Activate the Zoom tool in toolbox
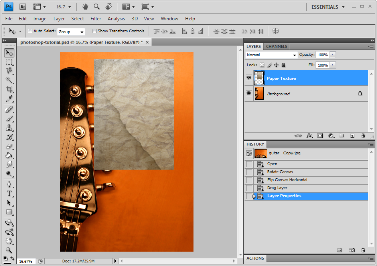This screenshot has height=266, width=377. [9, 250]
